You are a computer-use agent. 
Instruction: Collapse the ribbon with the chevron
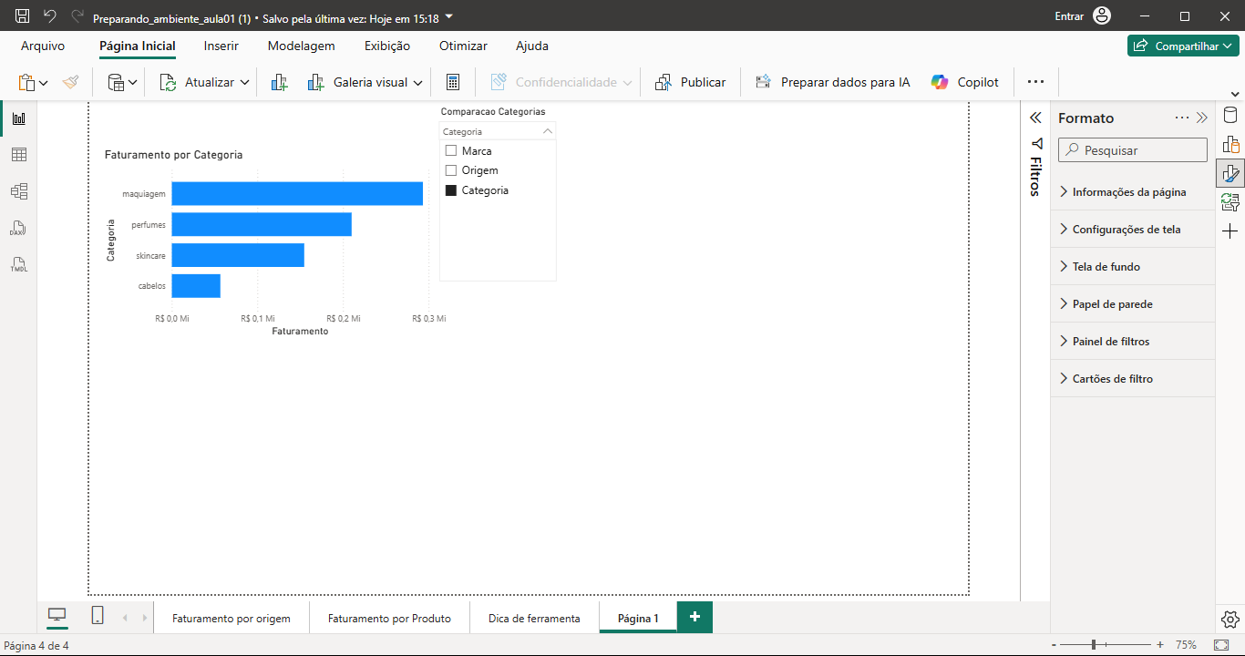[x=1235, y=94]
